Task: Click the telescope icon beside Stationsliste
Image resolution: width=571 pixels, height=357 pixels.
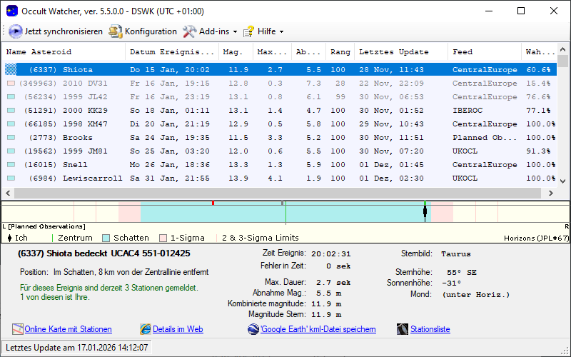Action: (403, 329)
